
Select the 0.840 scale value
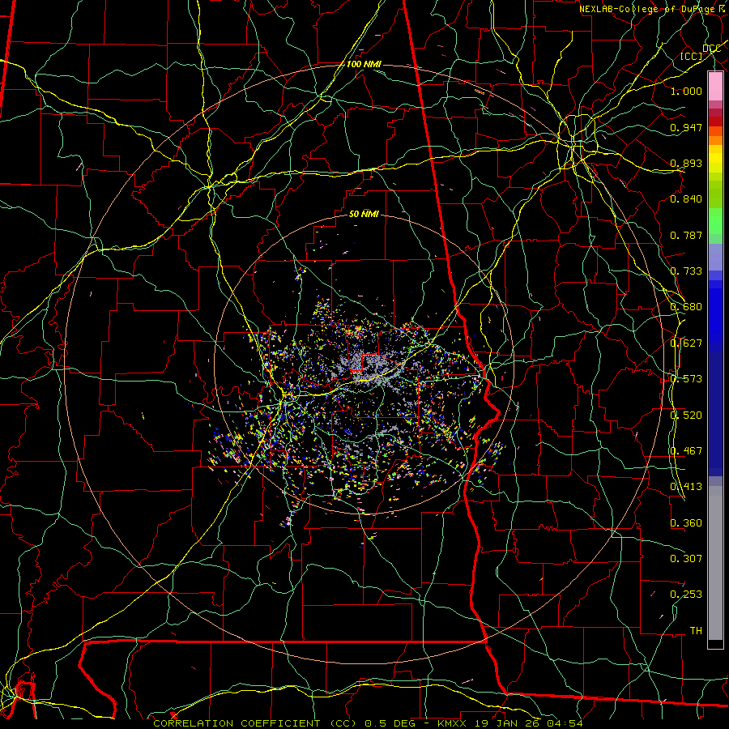[686, 199]
